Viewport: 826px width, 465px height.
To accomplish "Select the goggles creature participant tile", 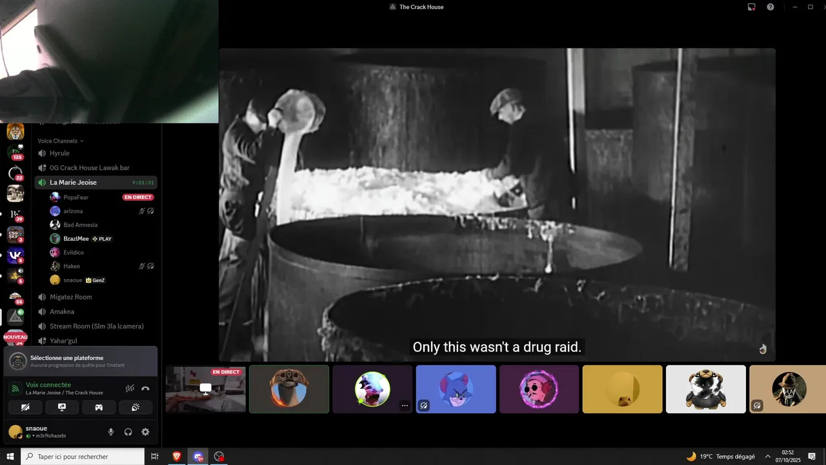I will tap(289, 389).
